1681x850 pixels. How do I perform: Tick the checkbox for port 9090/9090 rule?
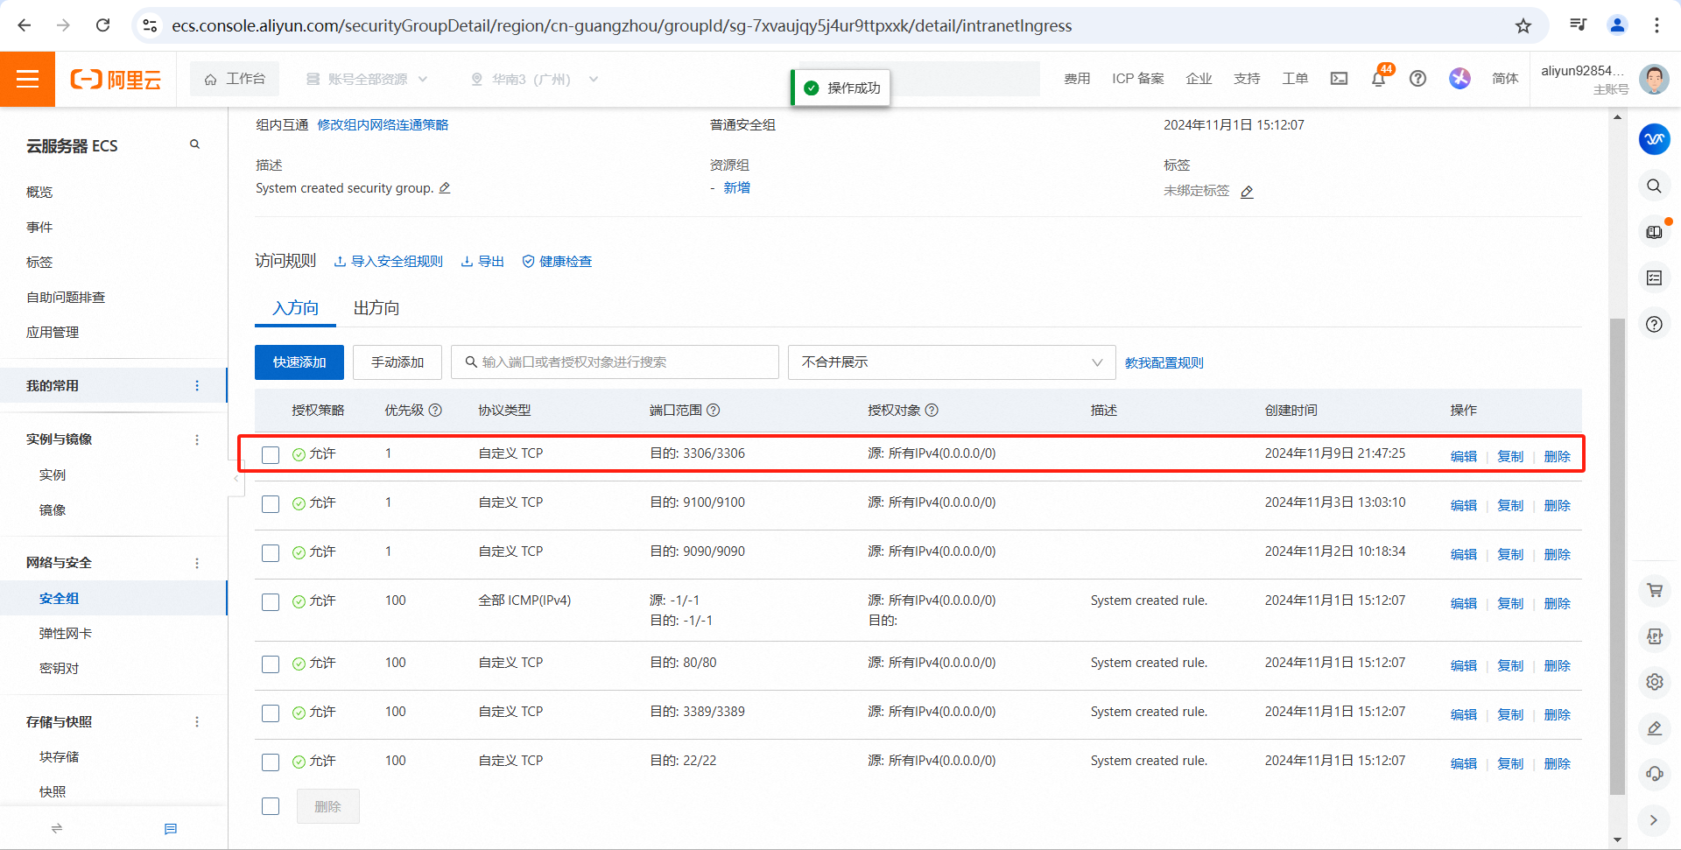271,553
